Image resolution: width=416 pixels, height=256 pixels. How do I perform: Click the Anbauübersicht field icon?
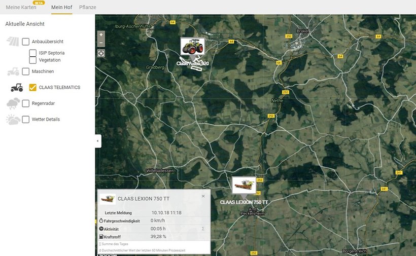(x=13, y=42)
